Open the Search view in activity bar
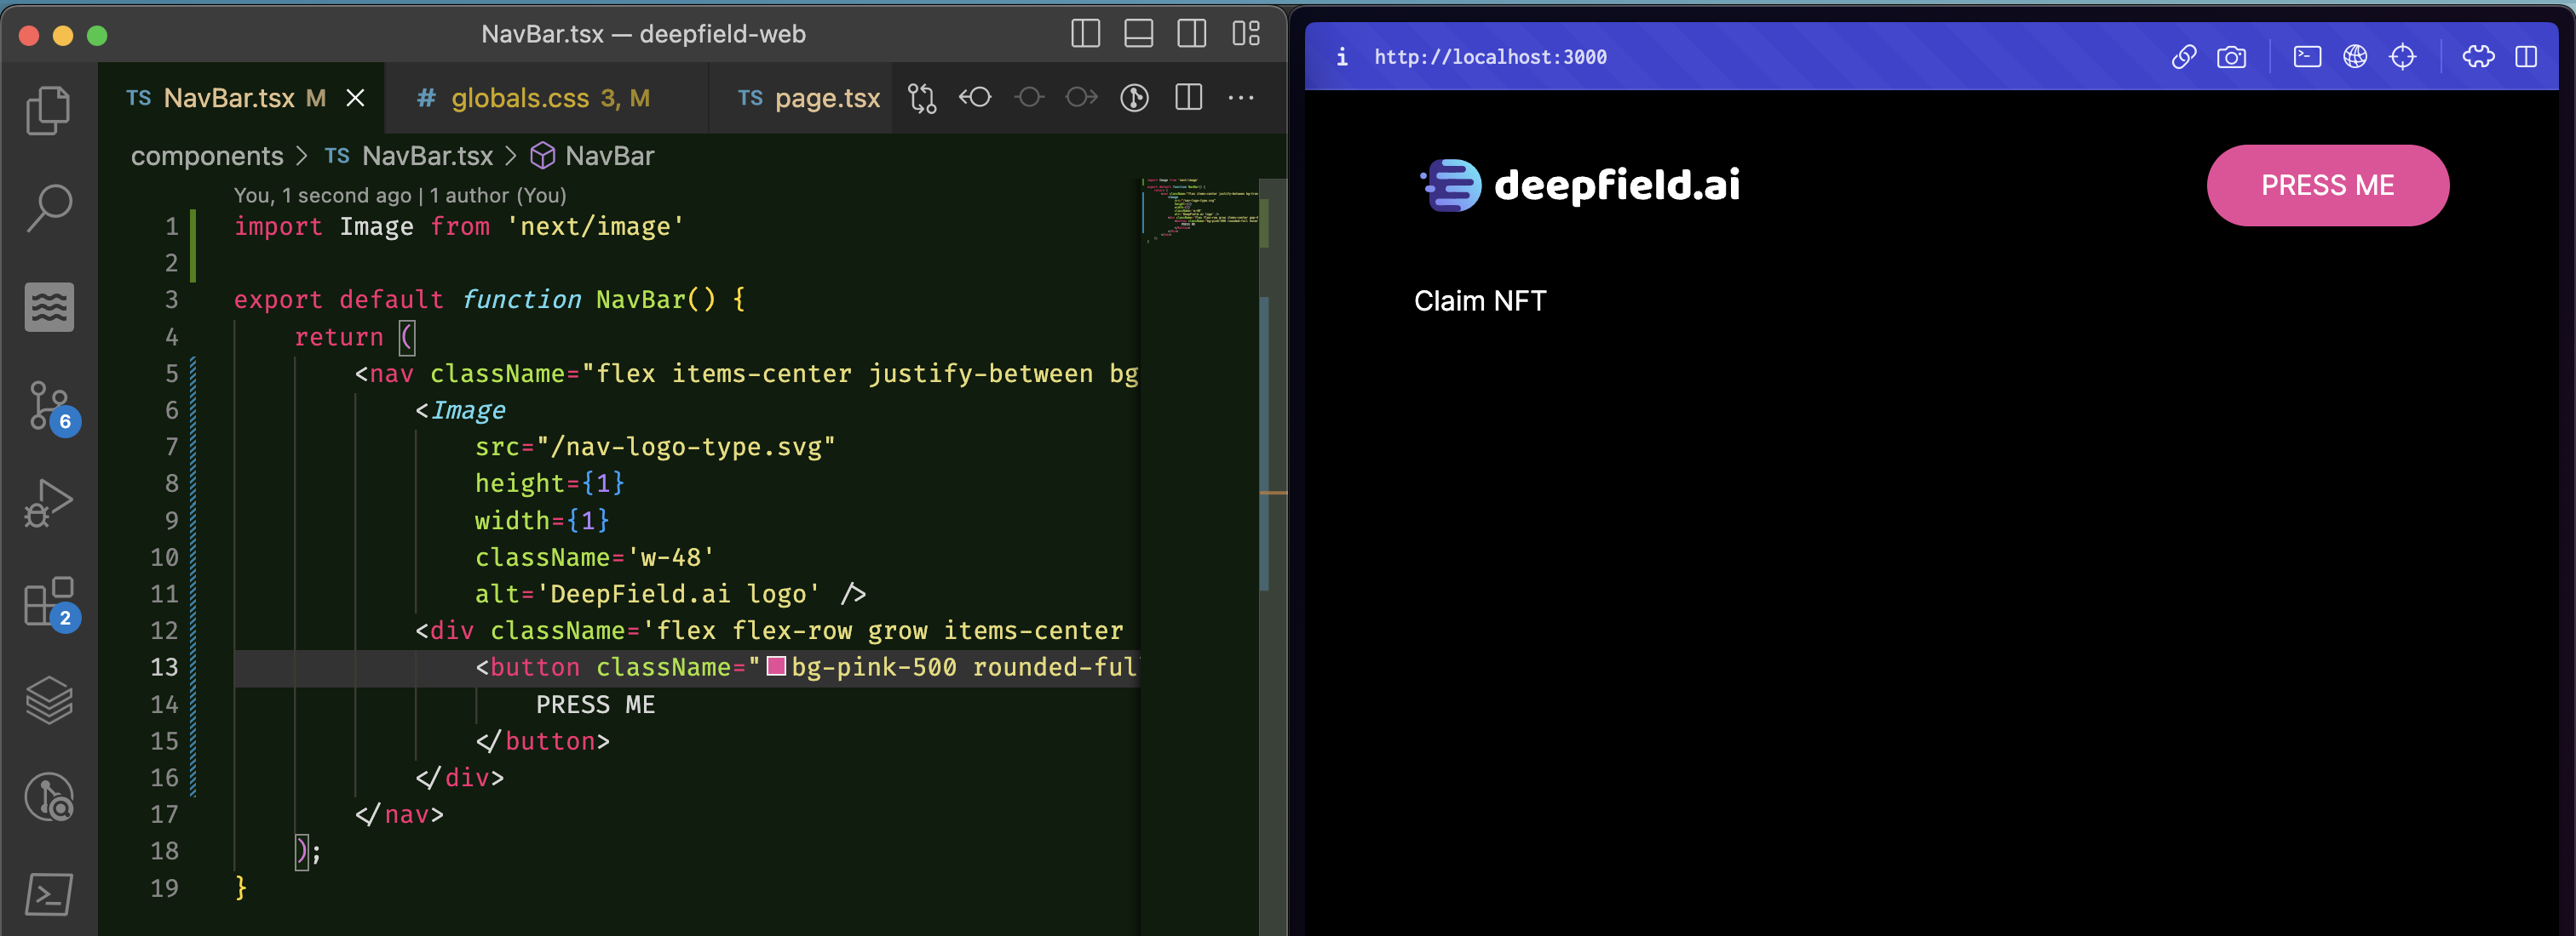 48,208
